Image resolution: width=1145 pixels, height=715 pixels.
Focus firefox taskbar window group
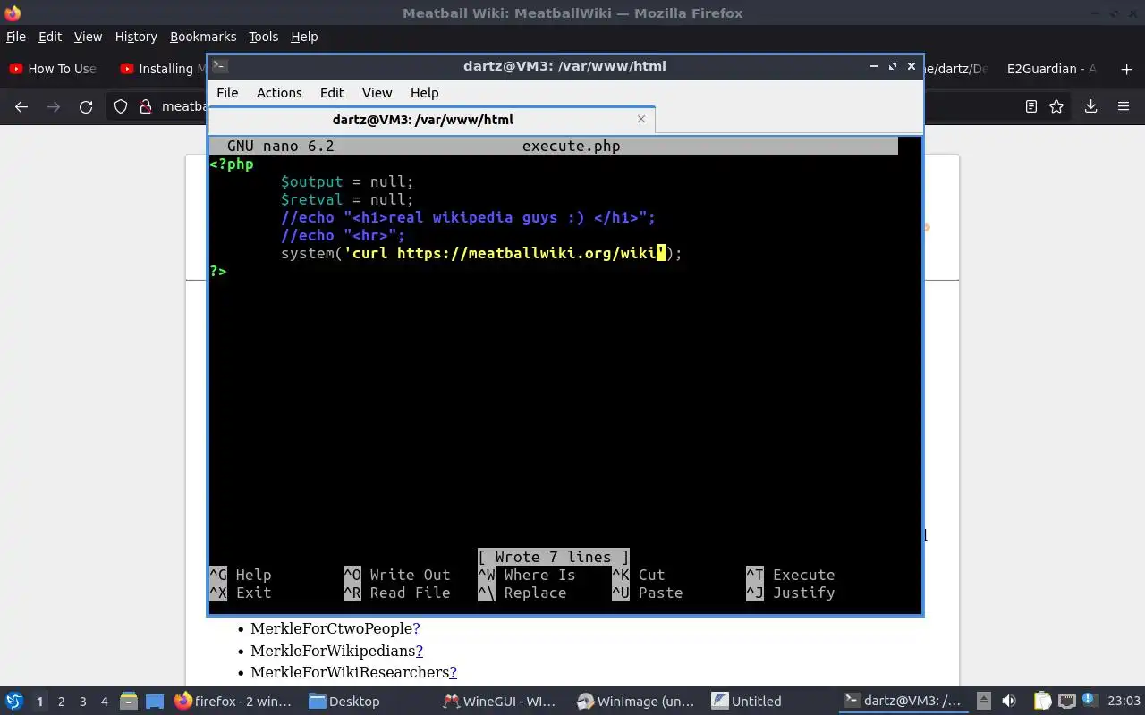(x=234, y=701)
